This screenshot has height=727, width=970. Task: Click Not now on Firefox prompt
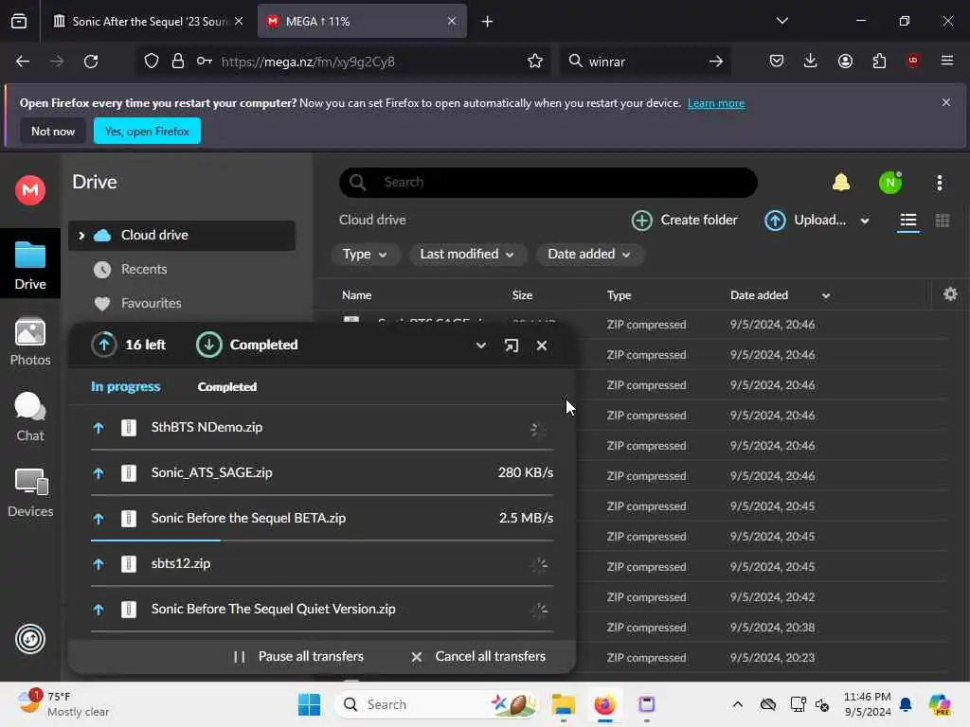pyautogui.click(x=53, y=131)
